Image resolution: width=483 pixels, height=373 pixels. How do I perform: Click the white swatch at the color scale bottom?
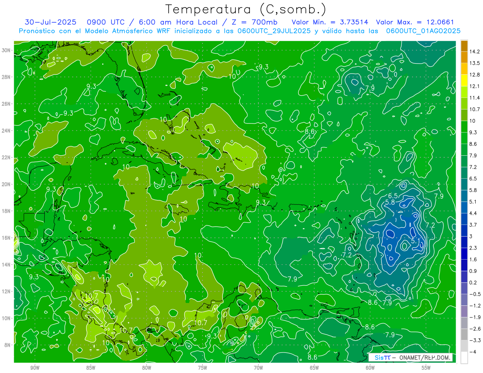pos(464,358)
